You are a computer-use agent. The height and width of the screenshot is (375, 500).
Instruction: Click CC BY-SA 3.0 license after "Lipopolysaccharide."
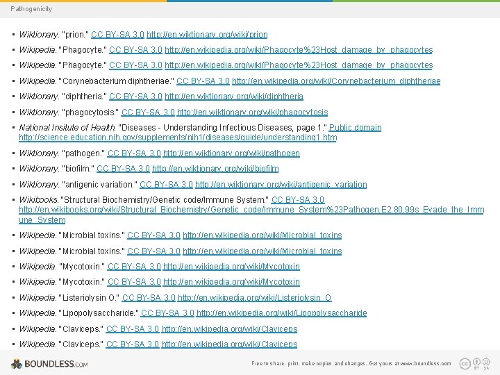167,313
